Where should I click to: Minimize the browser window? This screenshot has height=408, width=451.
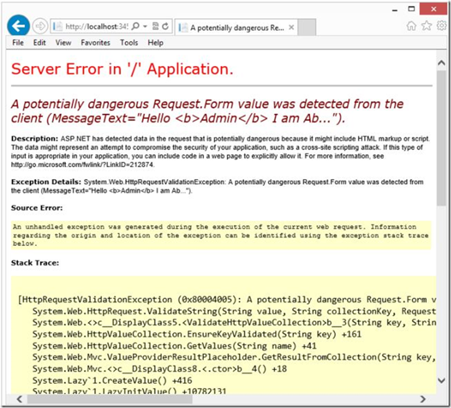click(395, 9)
